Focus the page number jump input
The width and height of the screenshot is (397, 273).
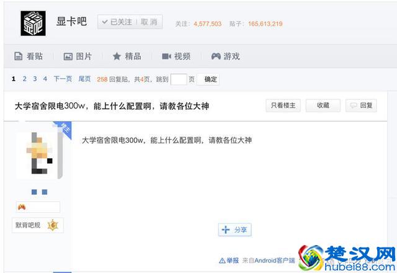(179, 79)
